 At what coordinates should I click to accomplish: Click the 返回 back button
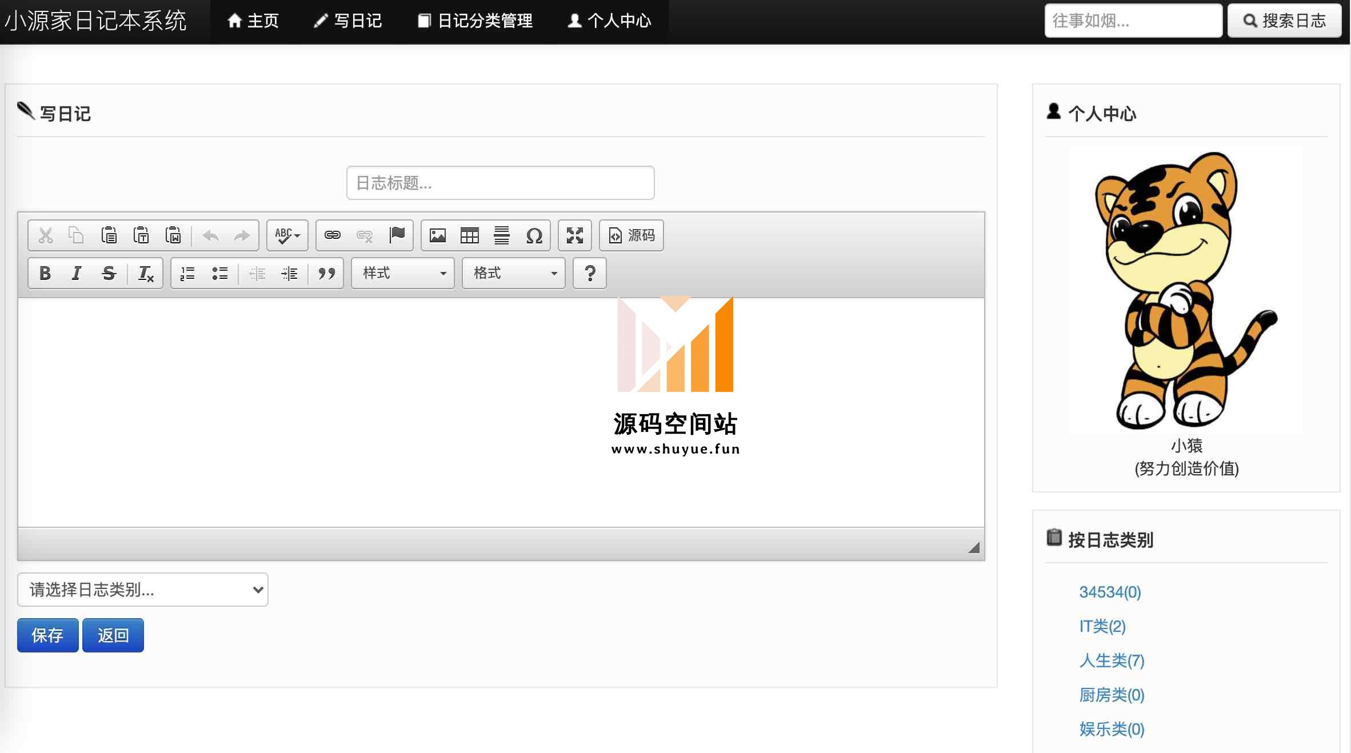113,635
